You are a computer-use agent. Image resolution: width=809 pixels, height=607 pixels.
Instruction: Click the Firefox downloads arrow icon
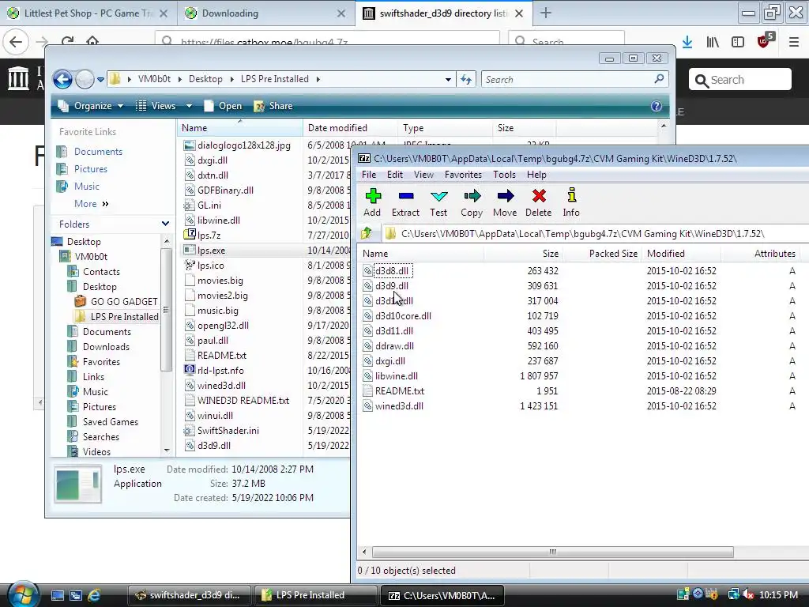click(687, 43)
